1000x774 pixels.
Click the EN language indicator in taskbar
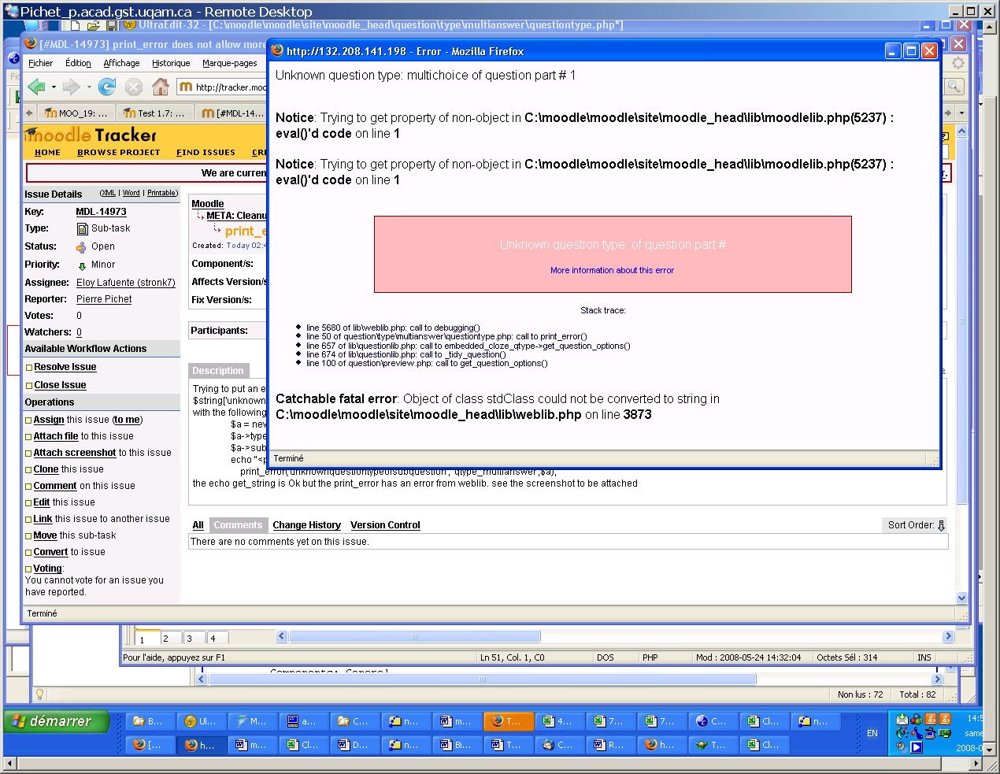tap(872, 733)
